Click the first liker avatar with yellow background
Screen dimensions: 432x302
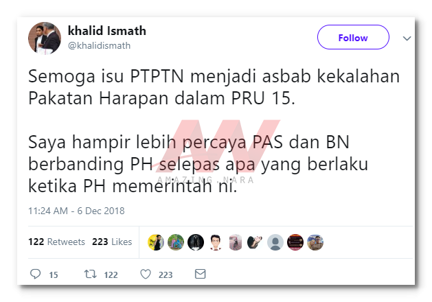156,242
